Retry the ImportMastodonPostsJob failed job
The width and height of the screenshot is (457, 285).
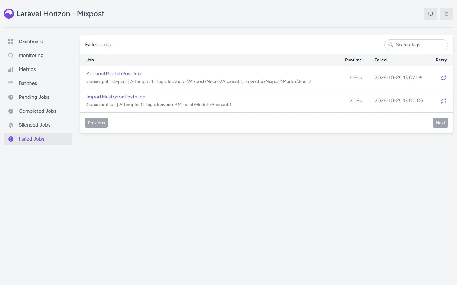pyautogui.click(x=444, y=101)
